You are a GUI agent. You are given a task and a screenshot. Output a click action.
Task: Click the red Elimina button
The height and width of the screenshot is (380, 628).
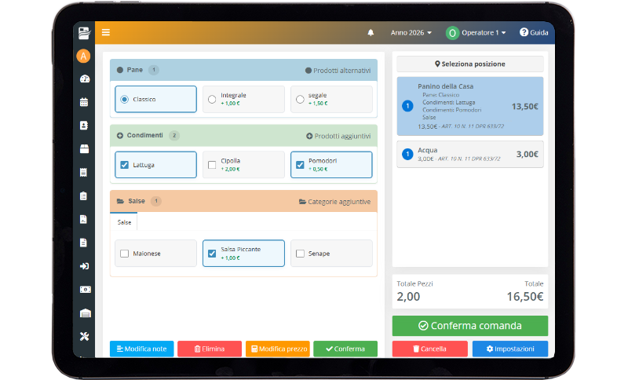pos(210,349)
